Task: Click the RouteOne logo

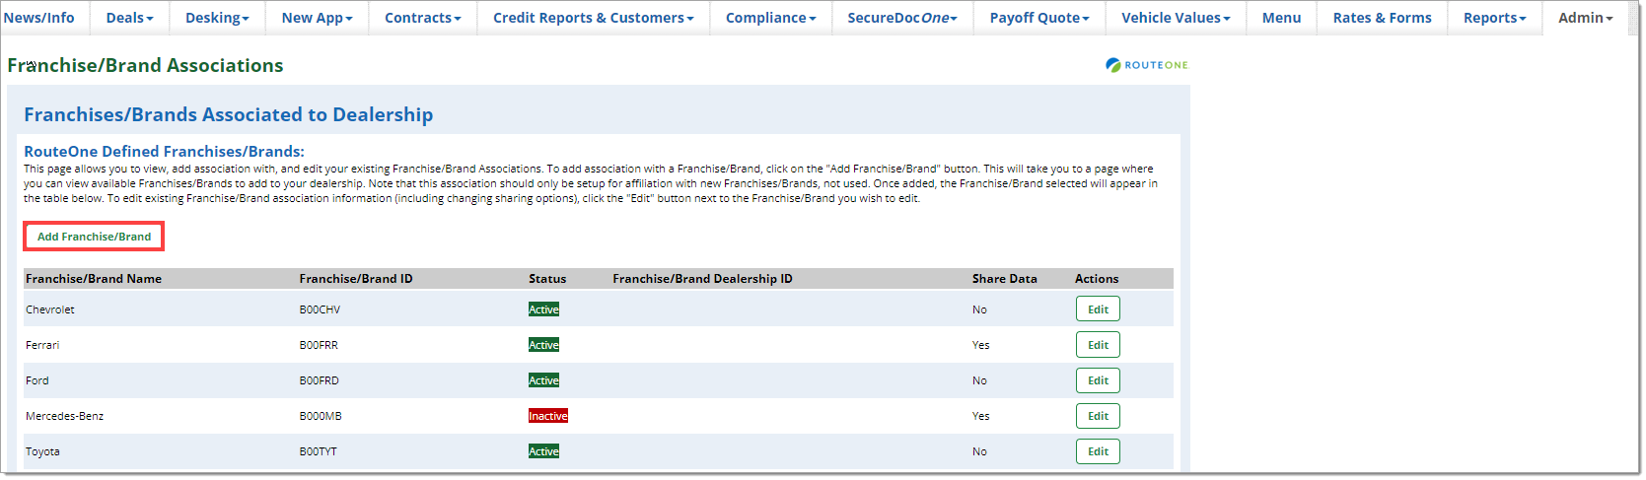Action: point(1147,65)
